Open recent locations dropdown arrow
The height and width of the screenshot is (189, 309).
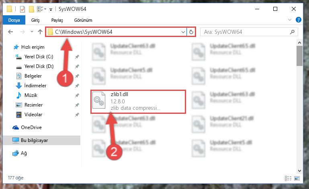(x=32, y=31)
